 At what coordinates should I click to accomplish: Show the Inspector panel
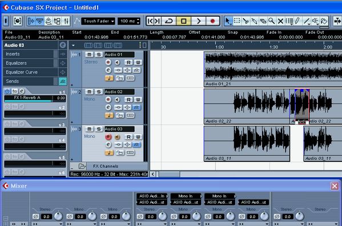31,21
